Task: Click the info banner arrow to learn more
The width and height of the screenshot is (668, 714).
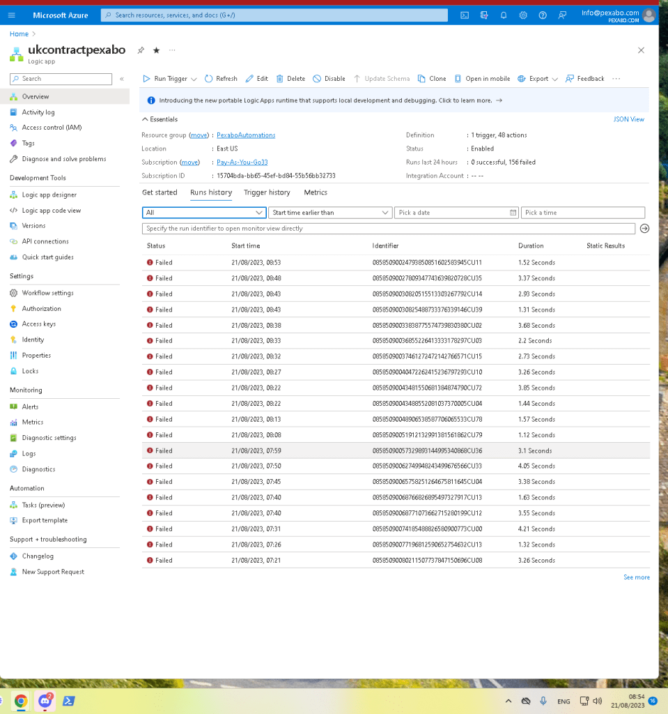Action: click(x=499, y=100)
